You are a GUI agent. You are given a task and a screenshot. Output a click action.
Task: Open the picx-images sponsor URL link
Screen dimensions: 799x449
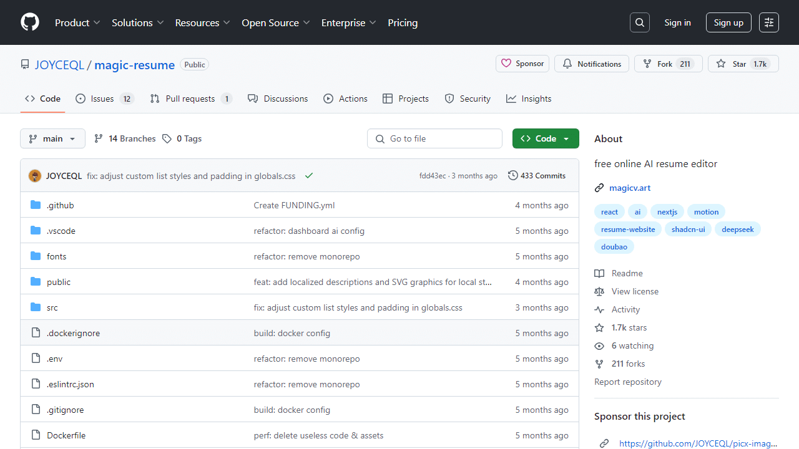pyautogui.click(x=699, y=443)
